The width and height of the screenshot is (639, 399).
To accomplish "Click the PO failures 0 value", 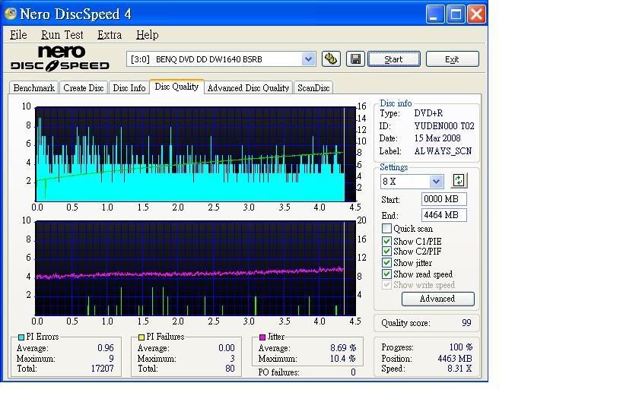I will click(x=353, y=372).
